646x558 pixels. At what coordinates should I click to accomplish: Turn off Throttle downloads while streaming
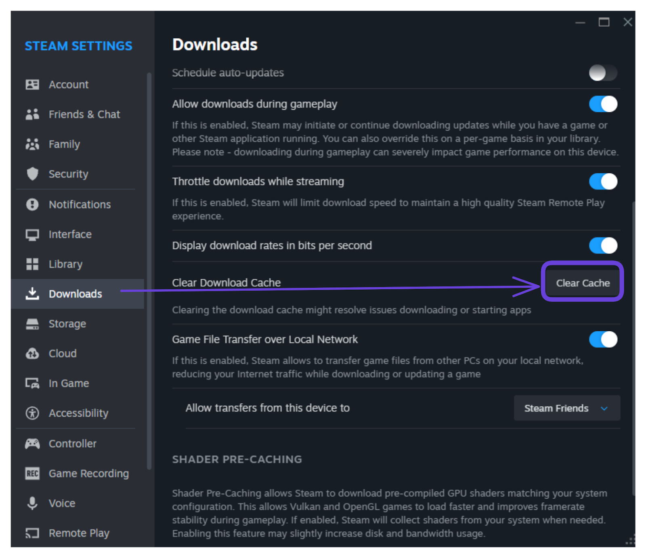tap(603, 181)
